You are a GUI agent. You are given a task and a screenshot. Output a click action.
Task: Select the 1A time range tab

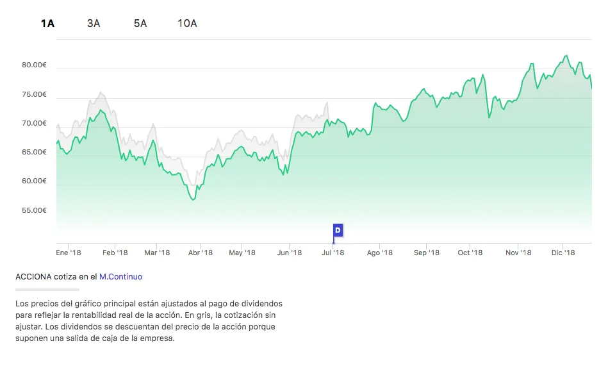[47, 24]
